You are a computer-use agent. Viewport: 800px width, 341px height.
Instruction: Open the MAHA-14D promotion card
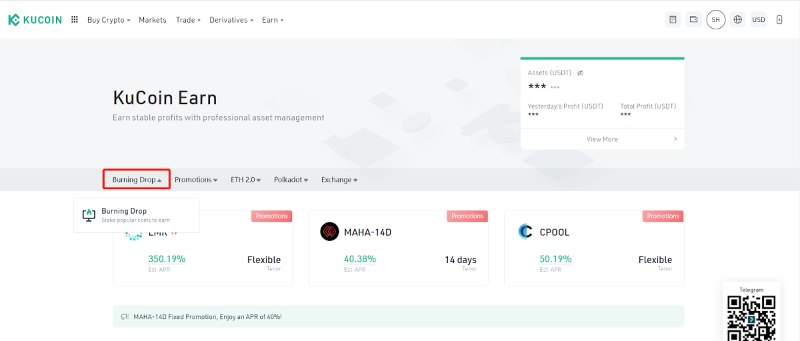(398, 248)
